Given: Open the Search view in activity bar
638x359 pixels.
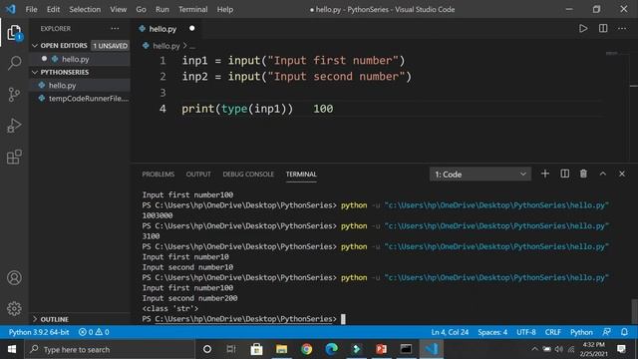Looking at the screenshot, I should coord(14,63).
